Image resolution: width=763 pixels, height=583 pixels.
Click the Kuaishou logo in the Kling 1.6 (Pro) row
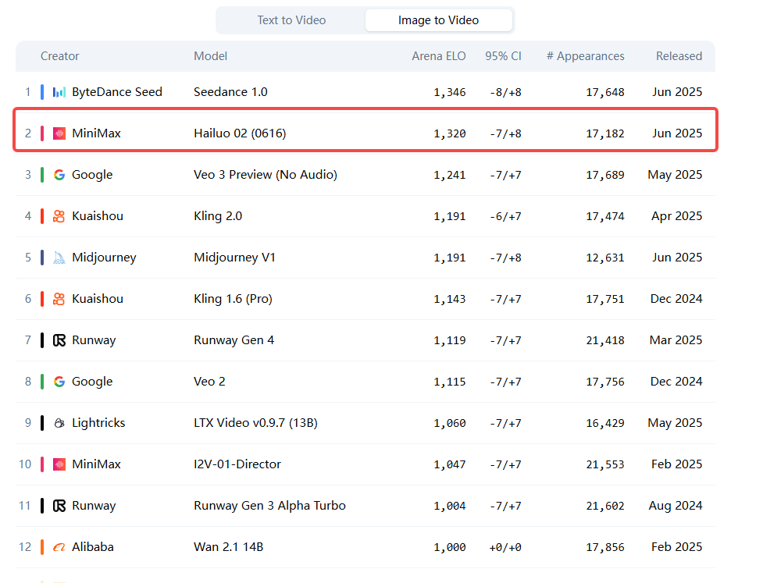coord(59,299)
